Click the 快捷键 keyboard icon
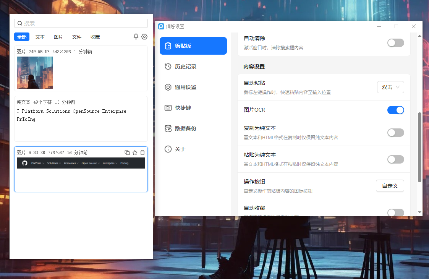Viewport: 429px width, 279px height. point(168,108)
